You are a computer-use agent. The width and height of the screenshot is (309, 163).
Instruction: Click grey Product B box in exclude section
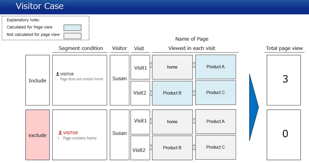(x=172, y=148)
